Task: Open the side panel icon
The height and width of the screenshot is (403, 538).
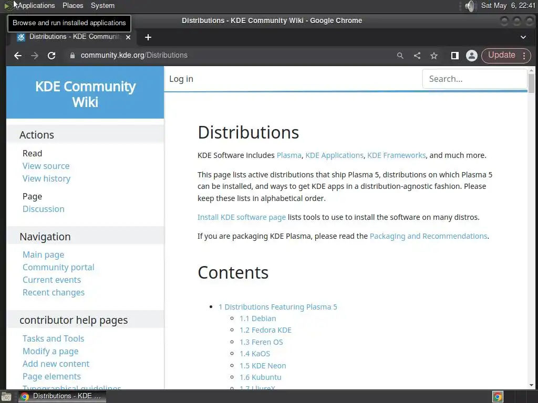Action: point(454,56)
